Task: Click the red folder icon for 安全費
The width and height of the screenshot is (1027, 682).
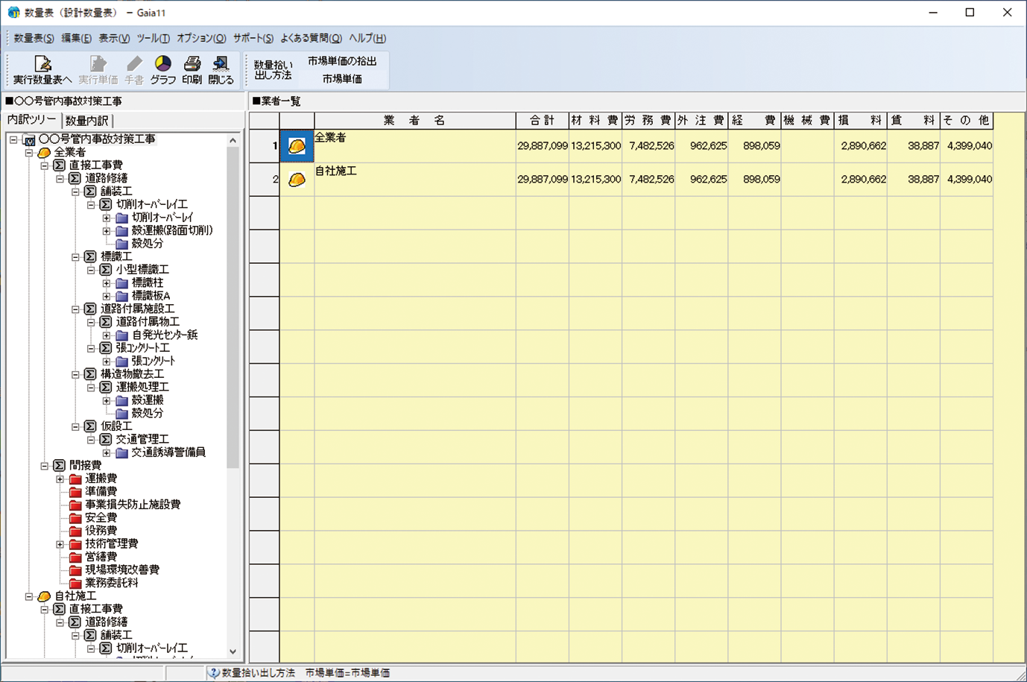Action: pyautogui.click(x=75, y=518)
